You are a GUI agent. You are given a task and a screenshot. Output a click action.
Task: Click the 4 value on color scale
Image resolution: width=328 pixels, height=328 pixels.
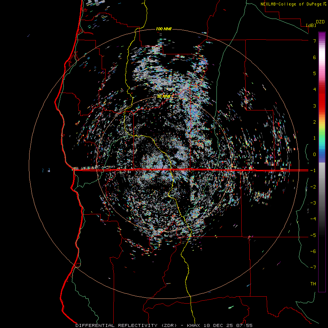click(x=315, y=90)
